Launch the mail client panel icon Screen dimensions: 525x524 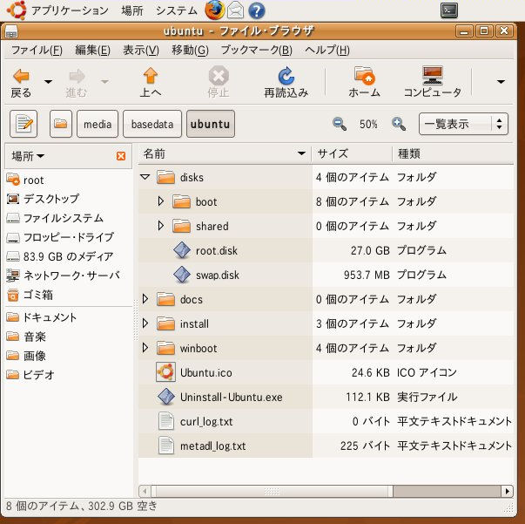click(235, 10)
